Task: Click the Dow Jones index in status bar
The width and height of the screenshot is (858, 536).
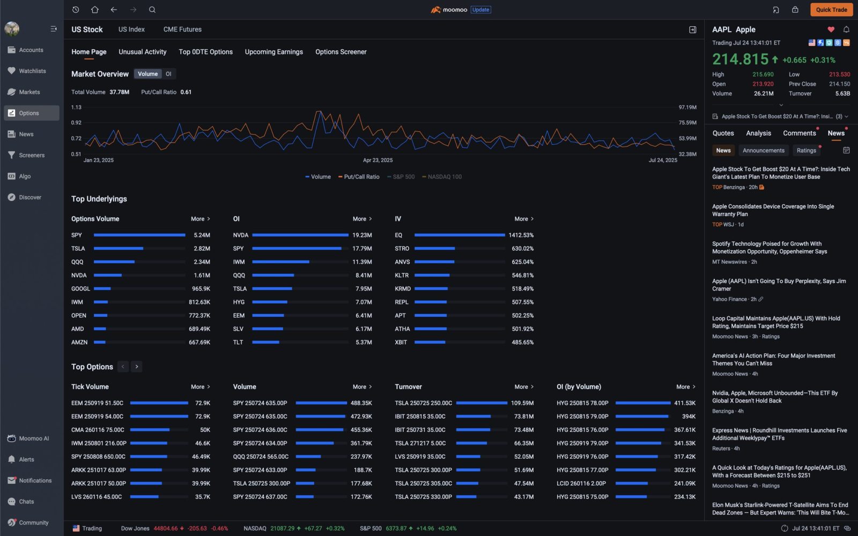Action: pos(174,528)
